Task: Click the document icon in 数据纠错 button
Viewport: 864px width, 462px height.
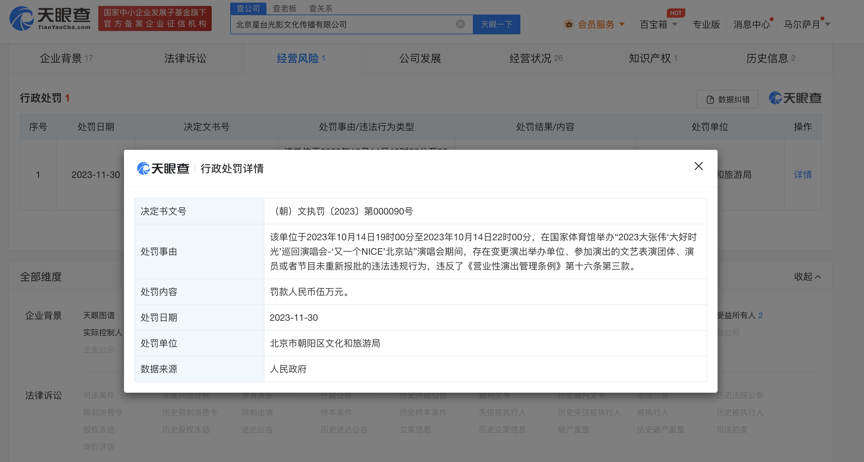Action: (x=710, y=100)
